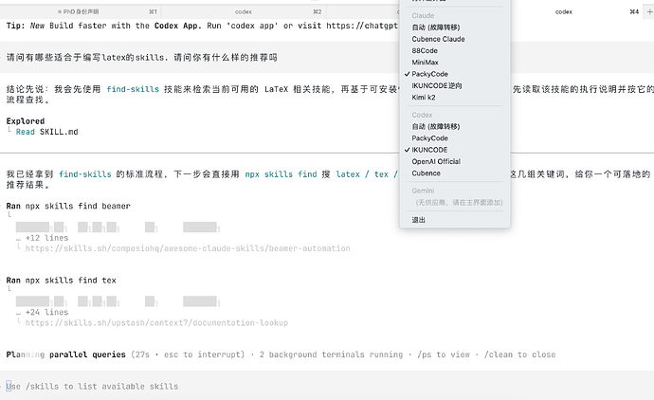654x400 pixels.
Task: Switch to the codex tab labeled ⌘2
Action: 244,11
